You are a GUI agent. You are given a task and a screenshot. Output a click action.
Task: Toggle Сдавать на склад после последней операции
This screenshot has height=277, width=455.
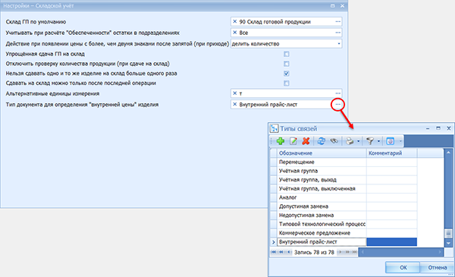point(287,83)
